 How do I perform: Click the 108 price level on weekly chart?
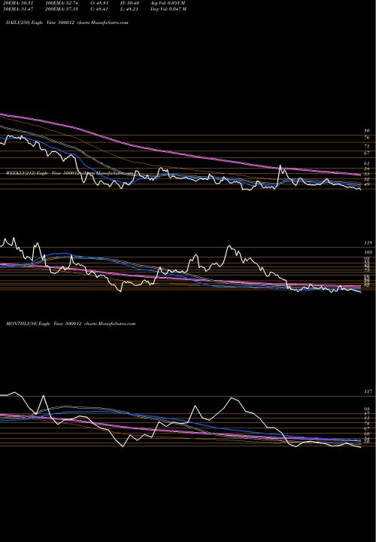point(368,252)
